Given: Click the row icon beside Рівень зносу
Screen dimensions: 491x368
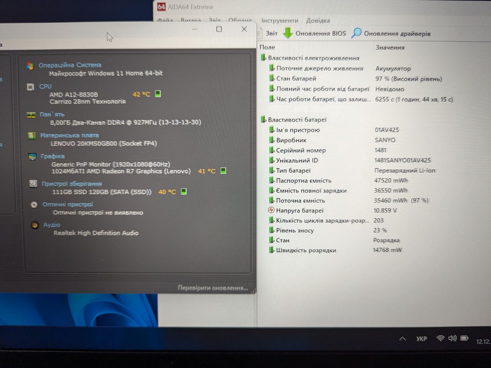Looking at the screenshot, I should [272, 230].
